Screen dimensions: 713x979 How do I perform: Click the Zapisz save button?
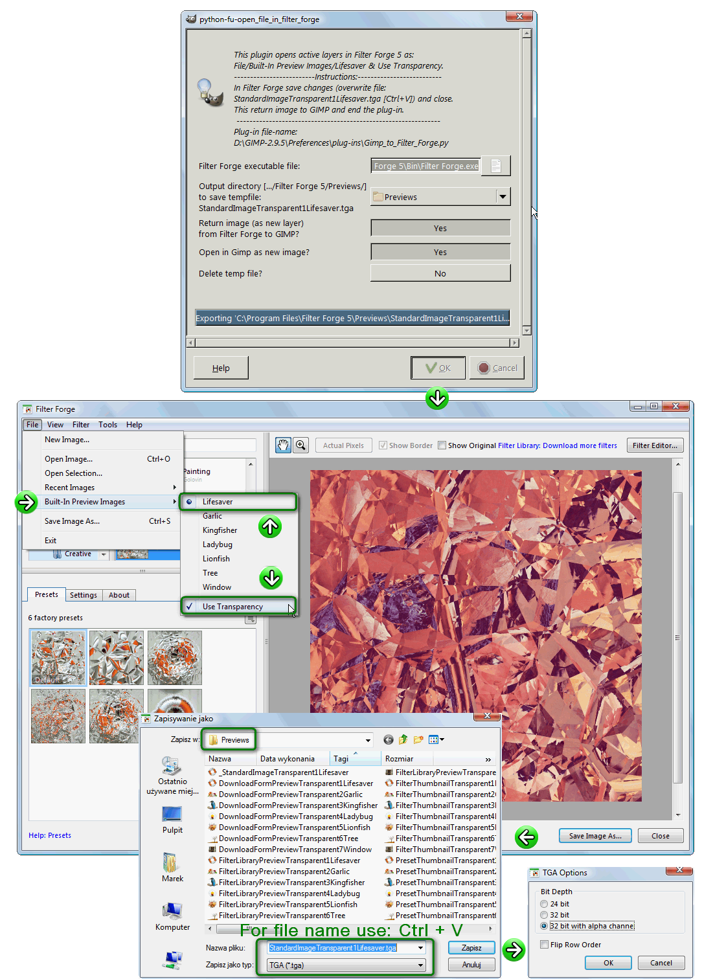tap(471, 947)
